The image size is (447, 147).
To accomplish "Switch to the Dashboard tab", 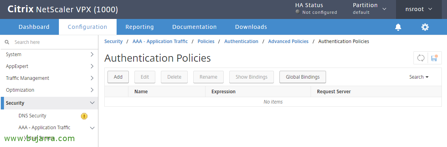I will (34, 27).
